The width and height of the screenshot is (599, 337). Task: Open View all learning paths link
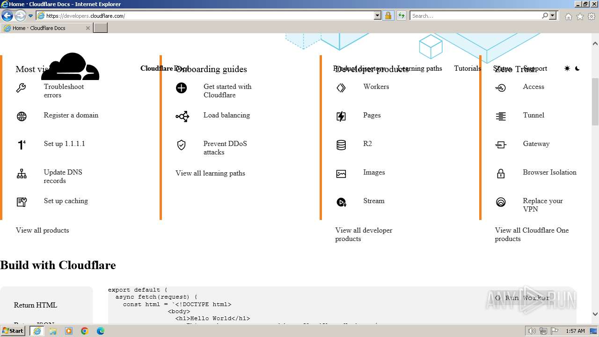tap(210, 173)
